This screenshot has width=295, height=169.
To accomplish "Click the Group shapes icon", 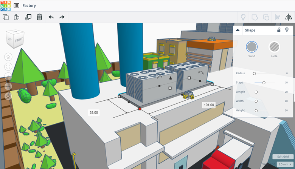I will pyautogui.click(x=255, y=17).
